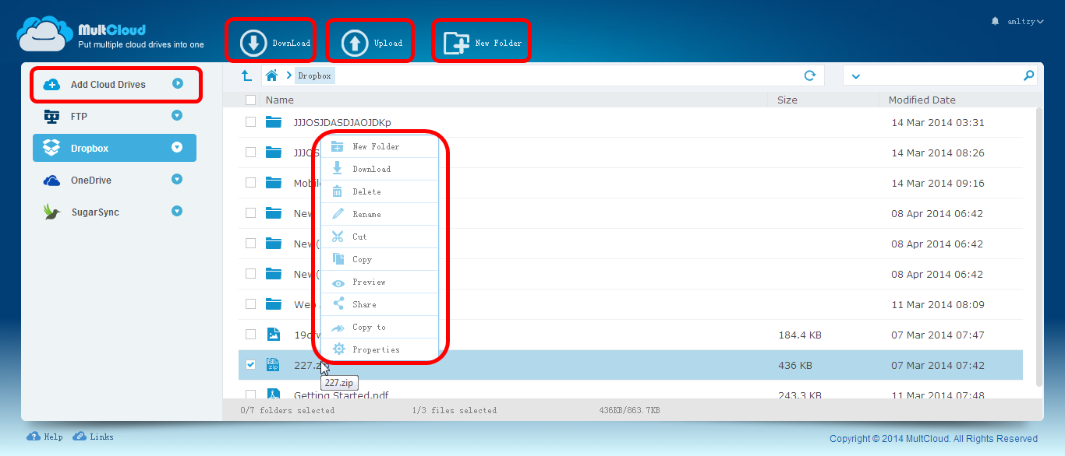This screenshot has height=456, width=1065.
Task: Open the Links link in footer
Action: (101, 437)
